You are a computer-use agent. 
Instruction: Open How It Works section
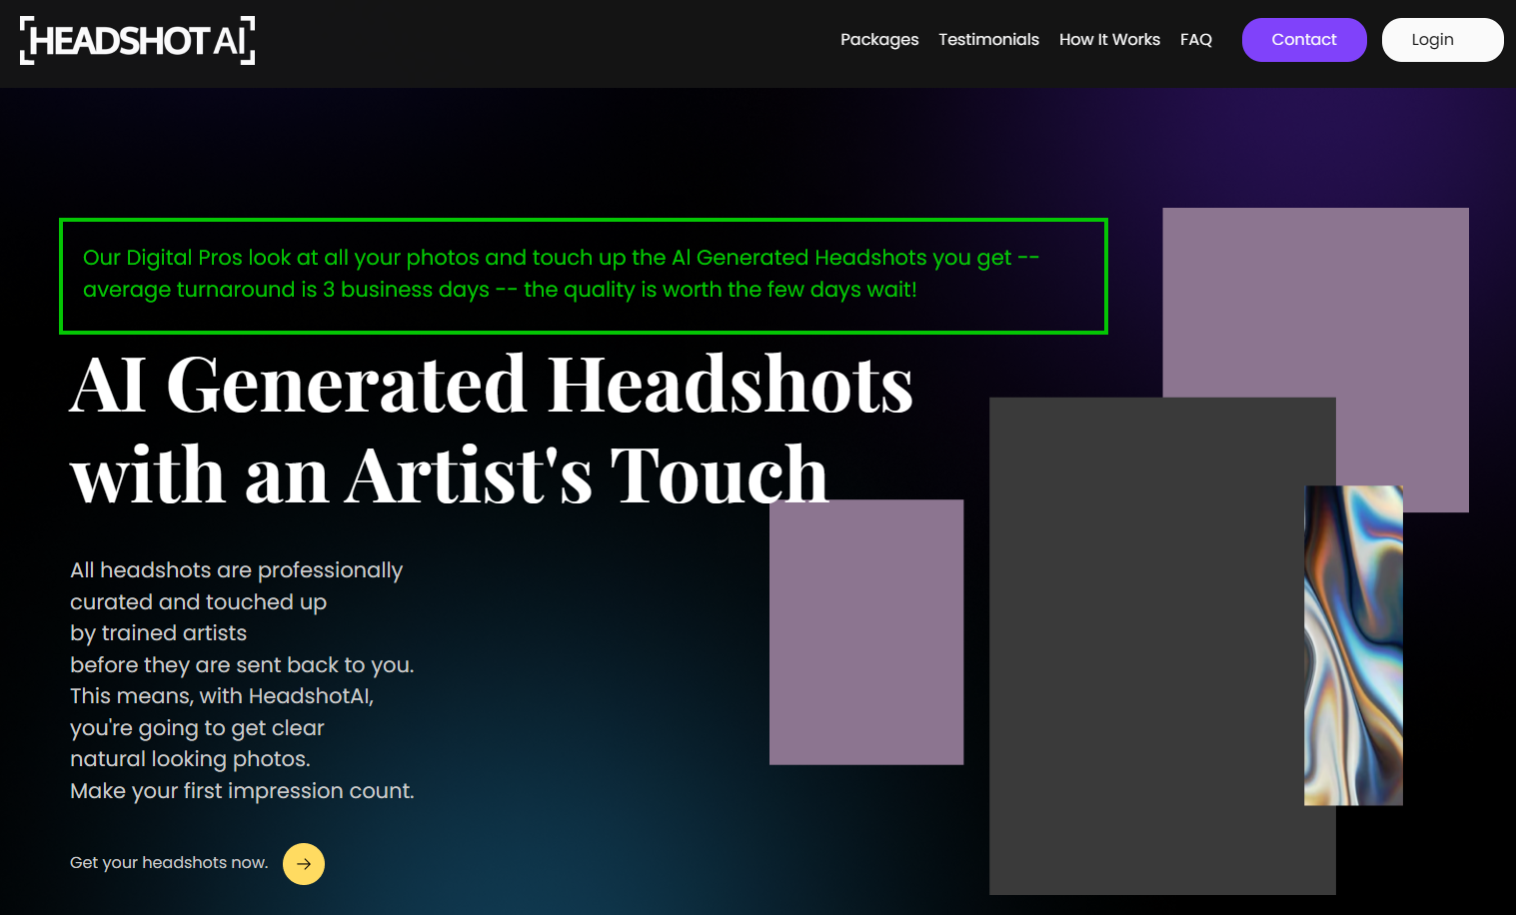point(1109,40)
